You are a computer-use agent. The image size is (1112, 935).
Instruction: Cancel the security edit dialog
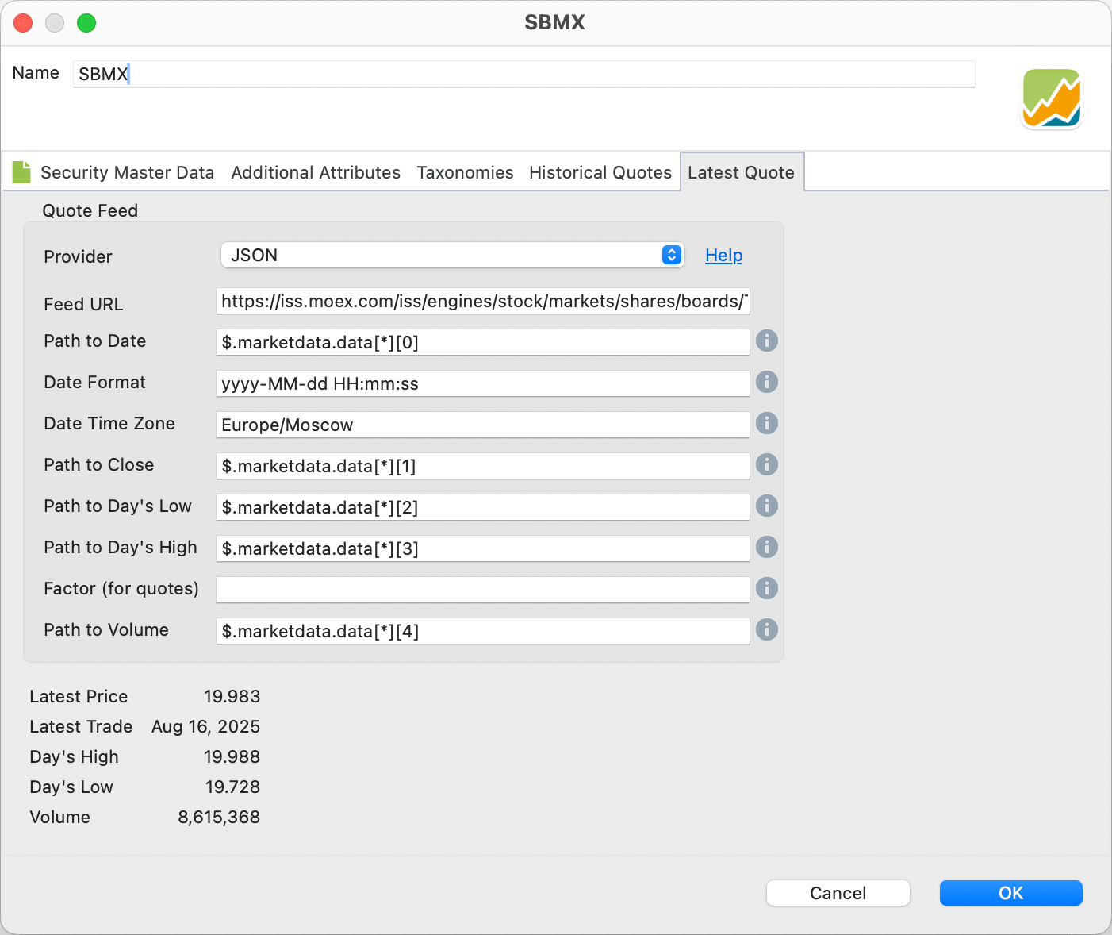[x=838, y=893]
